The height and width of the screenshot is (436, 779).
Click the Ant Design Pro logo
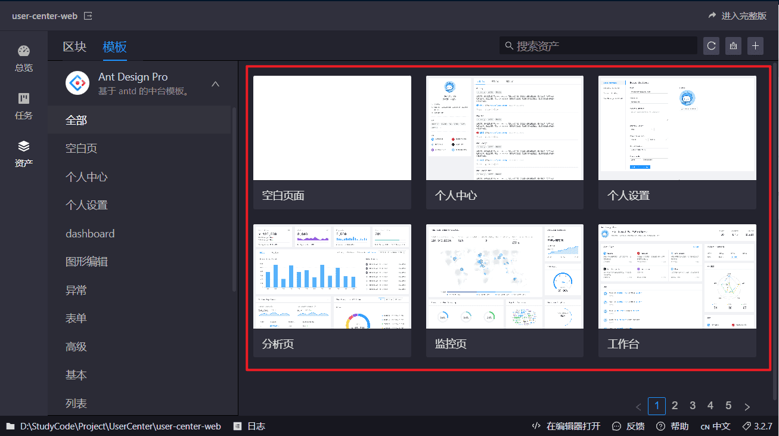[77, 84]
